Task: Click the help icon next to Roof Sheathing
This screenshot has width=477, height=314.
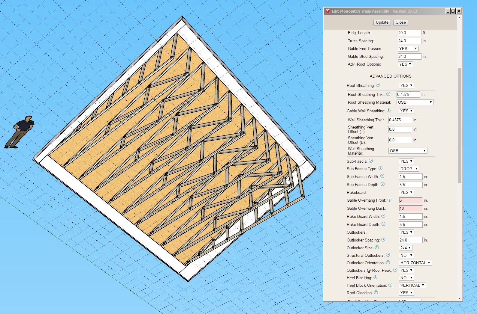Action: [x=378, y=85]
